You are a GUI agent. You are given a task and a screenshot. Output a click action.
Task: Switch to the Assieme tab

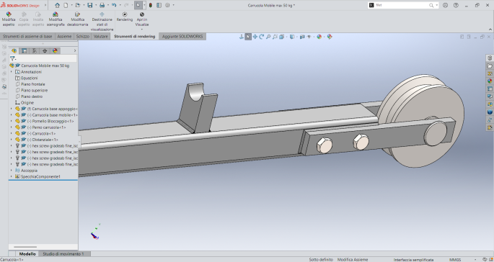coord(64,37)
